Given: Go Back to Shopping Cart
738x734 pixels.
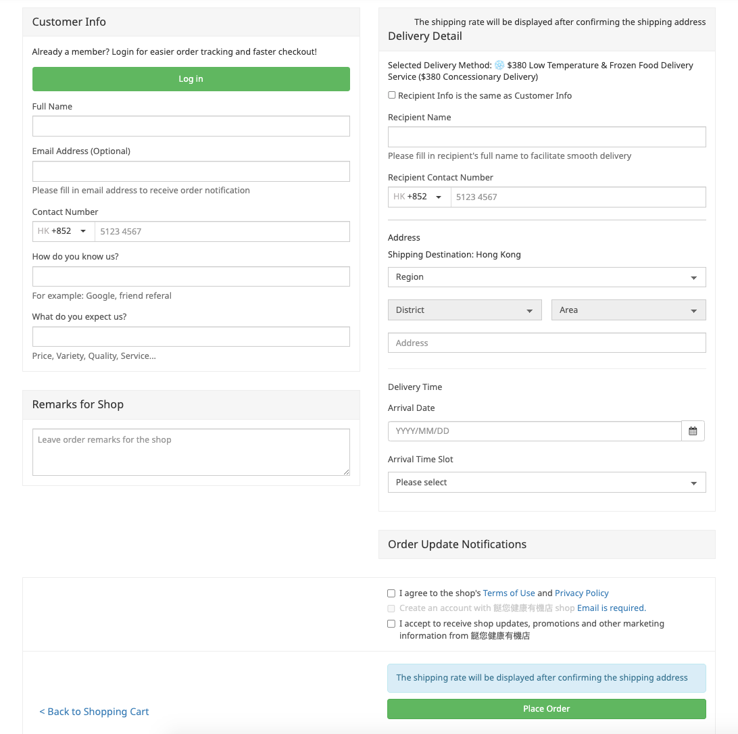Looking at the screenshot, I should coord(94,712).
